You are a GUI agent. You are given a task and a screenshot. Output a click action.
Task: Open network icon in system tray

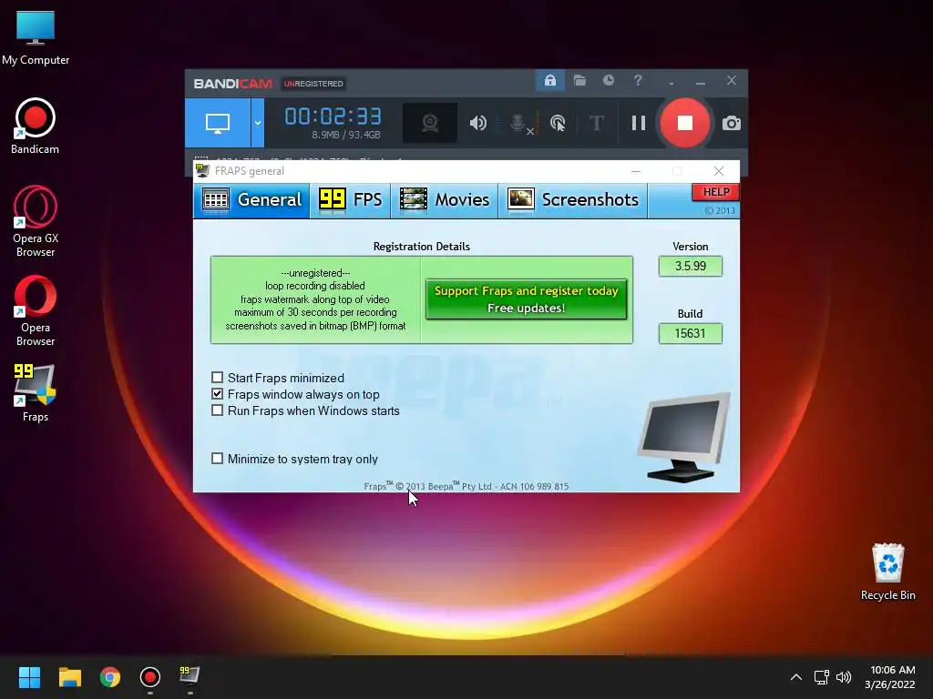pyautogui.click(x=822, y=677)
